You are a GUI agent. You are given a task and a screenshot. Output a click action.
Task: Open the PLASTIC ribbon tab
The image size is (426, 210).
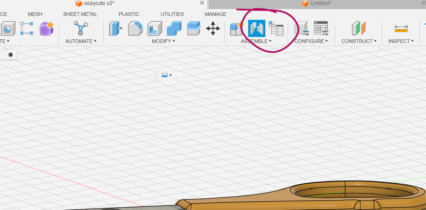(x=129, y=14)
